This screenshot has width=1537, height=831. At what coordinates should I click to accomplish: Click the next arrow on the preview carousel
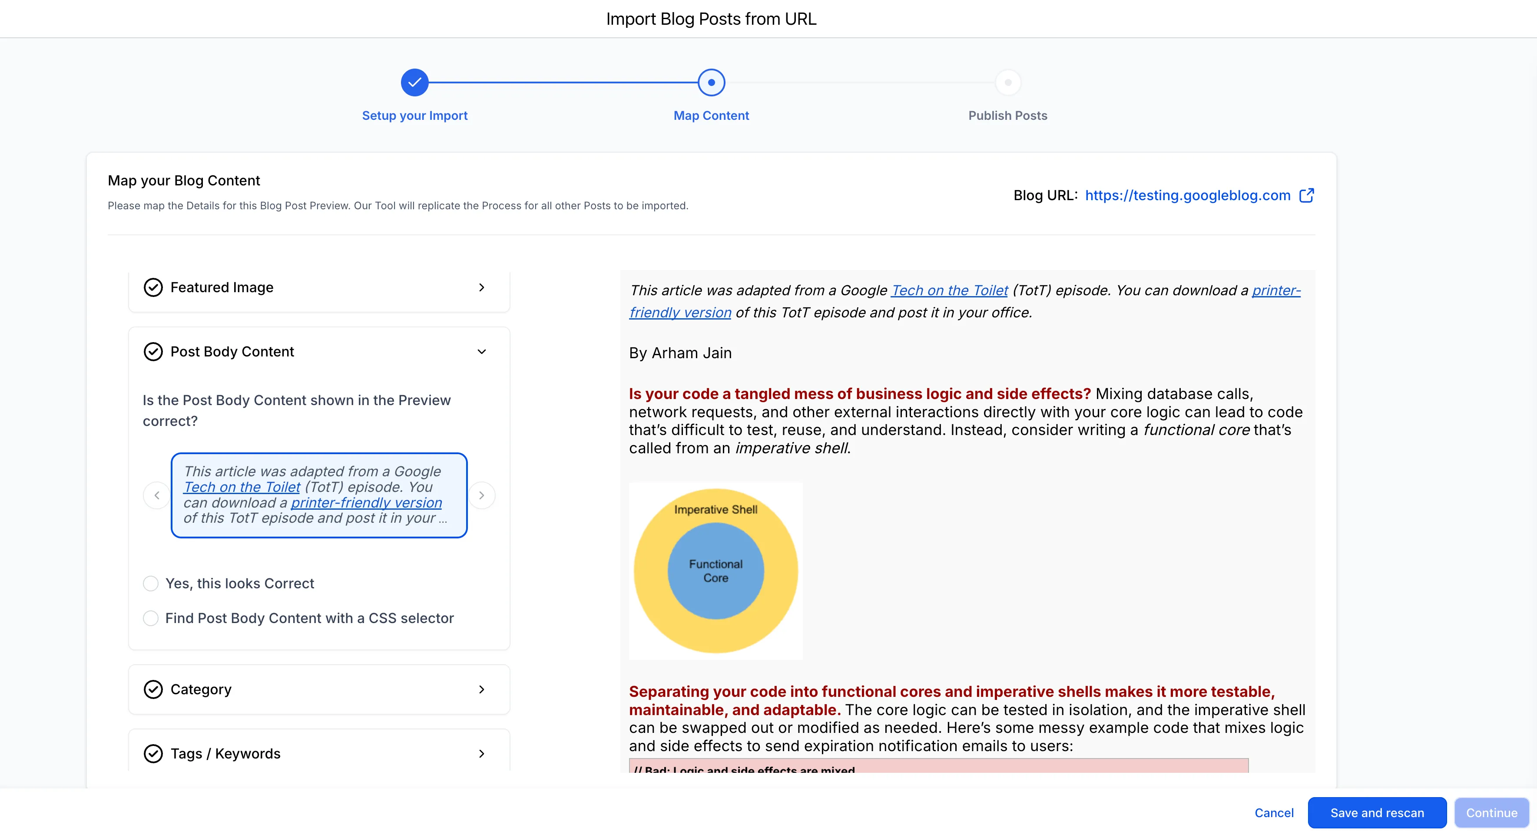pos(482,495)
